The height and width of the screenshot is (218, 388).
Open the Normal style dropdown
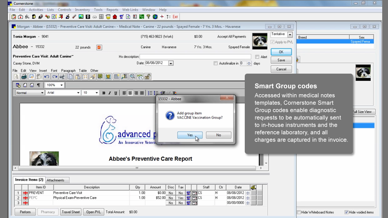(x=42, y=93)
